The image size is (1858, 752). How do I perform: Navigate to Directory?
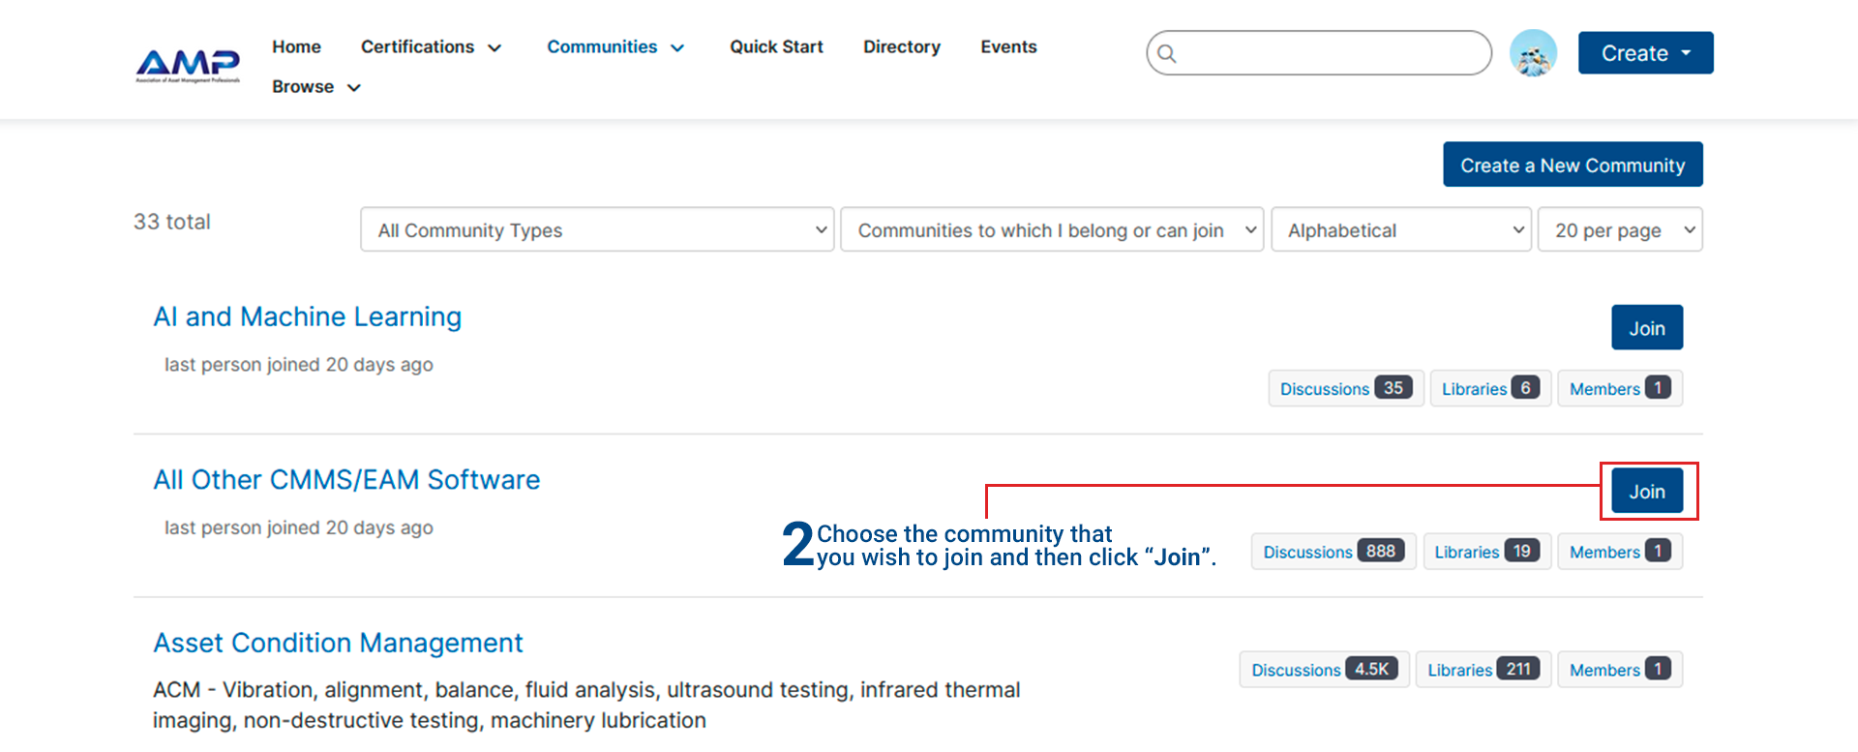pos(901,47)
